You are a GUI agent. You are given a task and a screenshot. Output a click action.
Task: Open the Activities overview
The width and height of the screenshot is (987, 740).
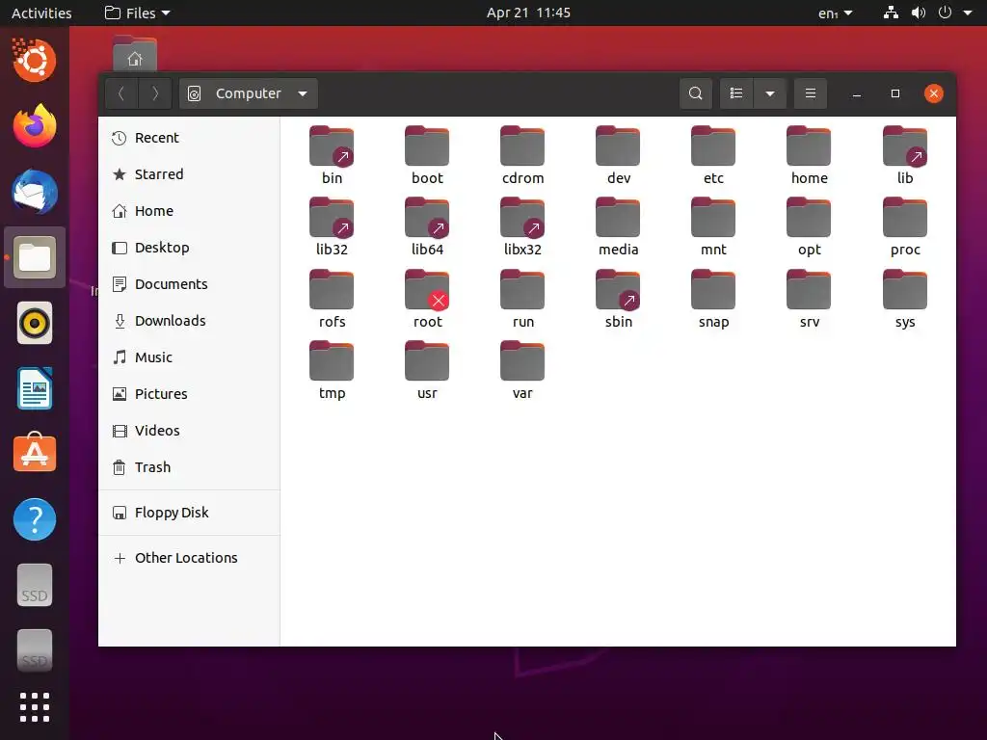pos(41,13)
